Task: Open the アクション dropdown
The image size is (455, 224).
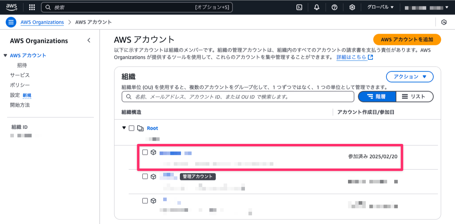Action: coord(410,77)
